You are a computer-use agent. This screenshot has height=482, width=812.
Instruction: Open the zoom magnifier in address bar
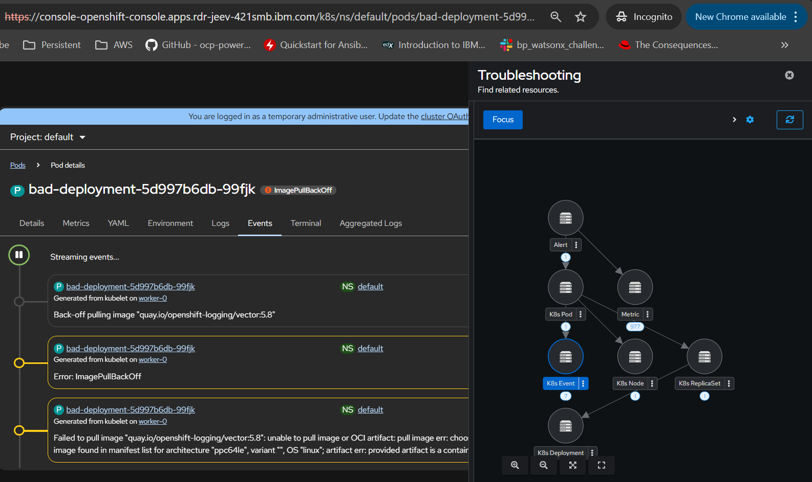[555, 17]
